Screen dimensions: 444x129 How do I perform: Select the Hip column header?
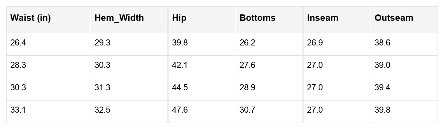click(179, 18)
